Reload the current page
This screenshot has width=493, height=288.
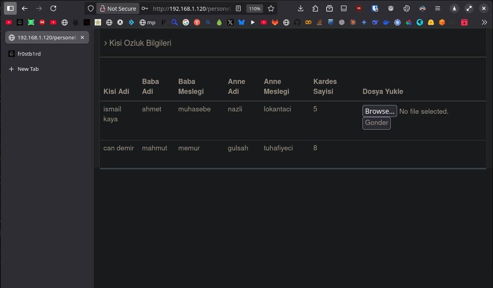tap(53, 8)
